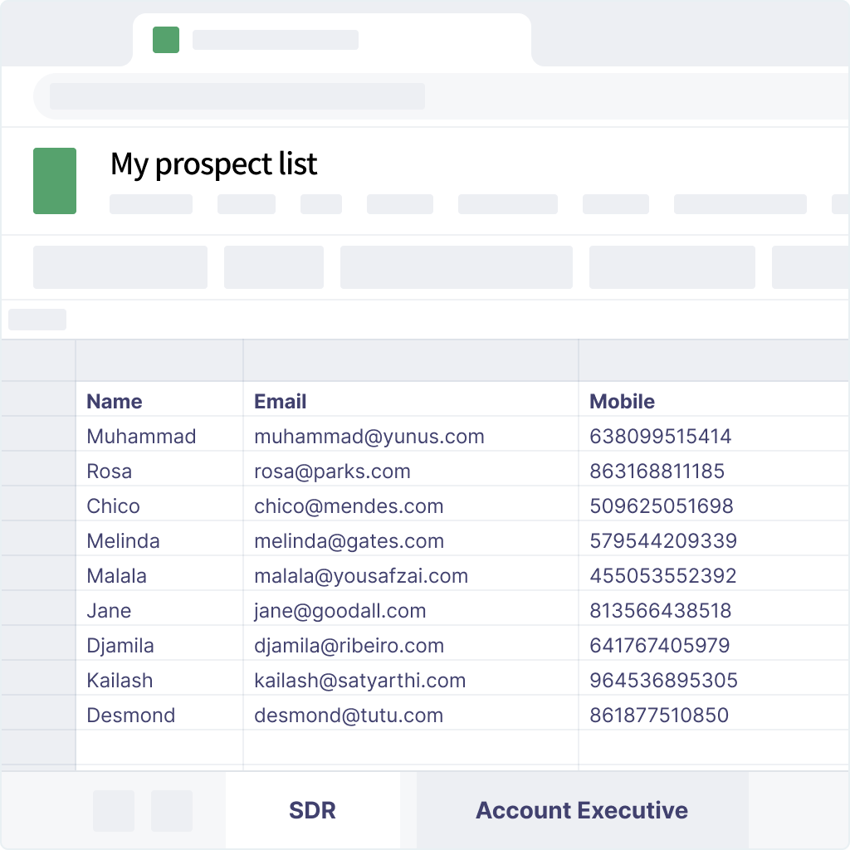Select the Name header cell
Image resolution: width=850 pixels, height=850 pixels.
(159, 401)
